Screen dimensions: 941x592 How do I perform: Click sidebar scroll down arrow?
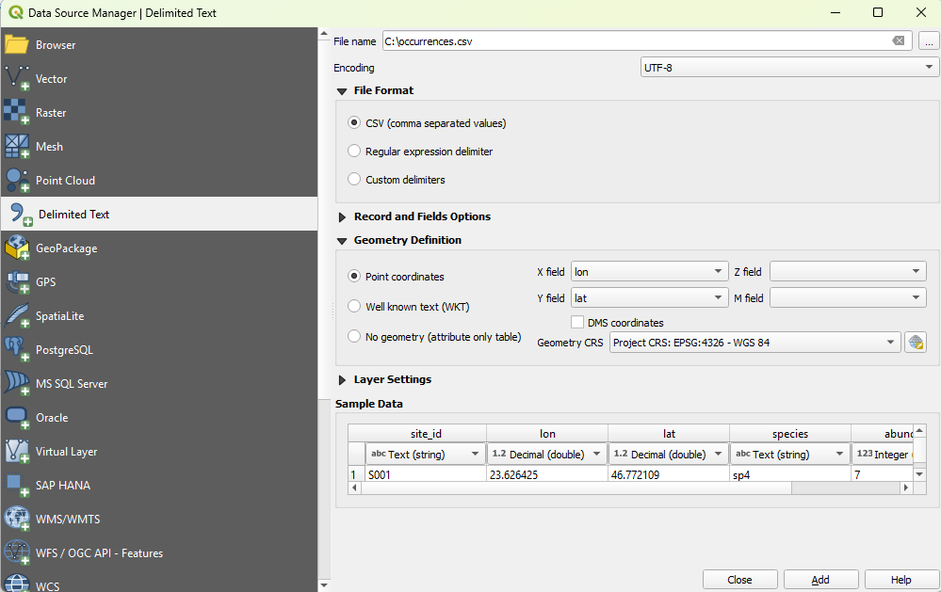click(324, 584)
